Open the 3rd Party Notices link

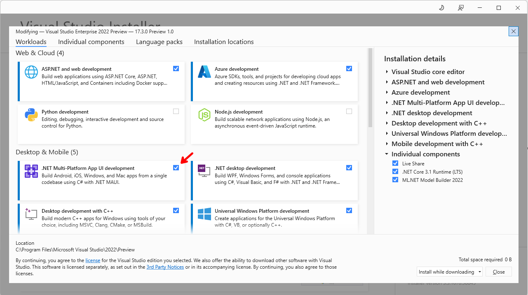165,267
